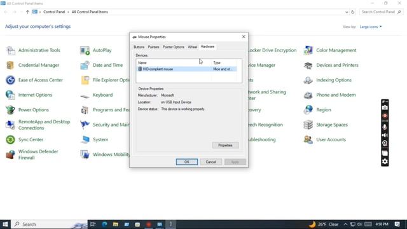The image size is (407, 229).
Task: Open RemoteApp and Desktop Connections icon
Action: [x=10, y=125]
